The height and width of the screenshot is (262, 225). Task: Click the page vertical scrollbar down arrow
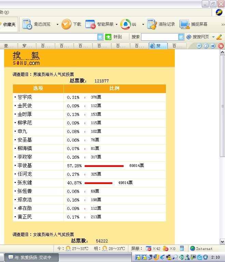coord(222,241)
